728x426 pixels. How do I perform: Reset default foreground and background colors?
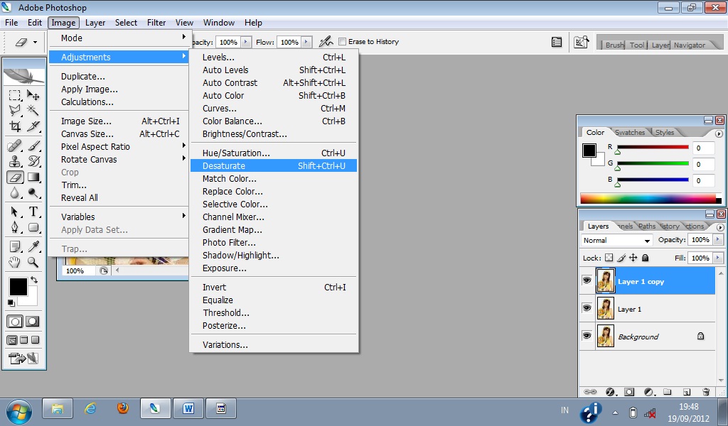11,303
